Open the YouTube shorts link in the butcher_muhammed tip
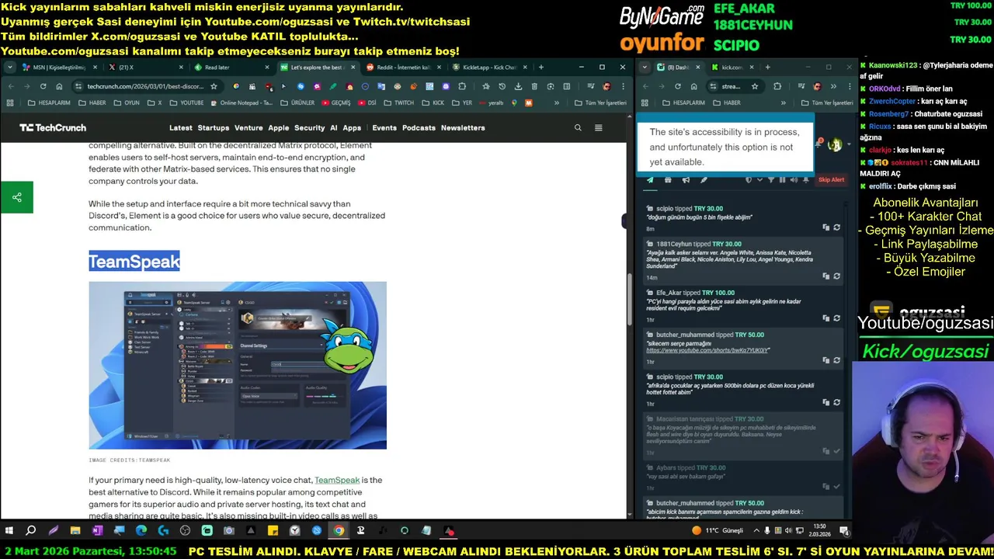This screenshot has width=994, height=559. coord(707,350)
